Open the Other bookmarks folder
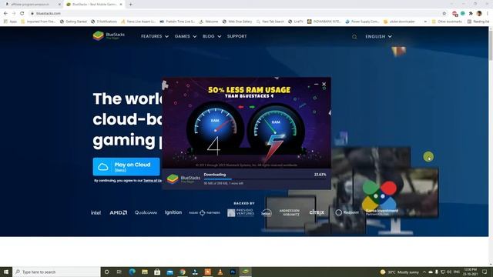This screenshot has width=493, height=277. point(447,22)
